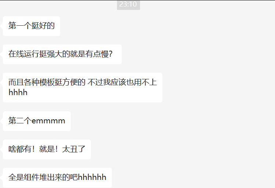Click the word emmmm in the chat
The height and width of the screenshot is (188, 275).
pos(48,121)
